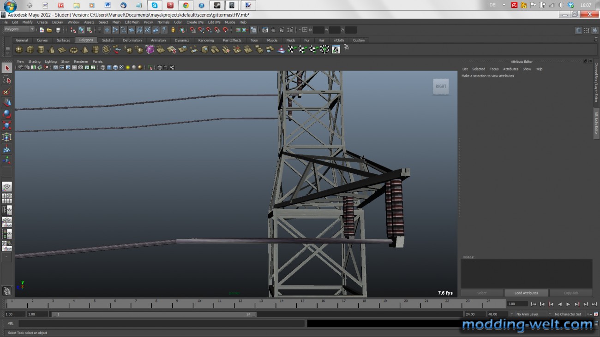Click the MEL command line input field
Image resolution: width=600 pixels, height=337 pixels.
[x=161, y=324]
